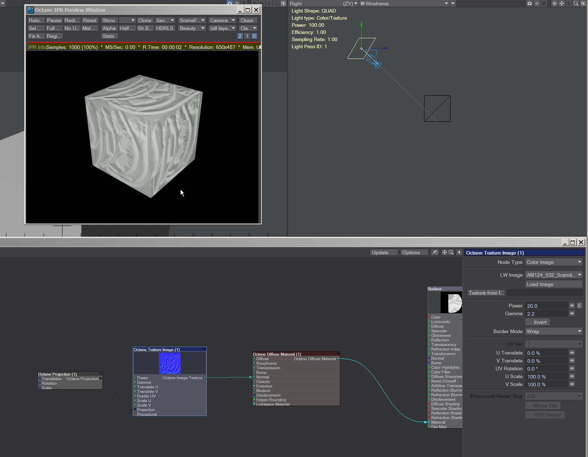This screenshot has height=457, width=588.
Task: Open the Border Mode Wrap dropdown
Action: (554, 331)
